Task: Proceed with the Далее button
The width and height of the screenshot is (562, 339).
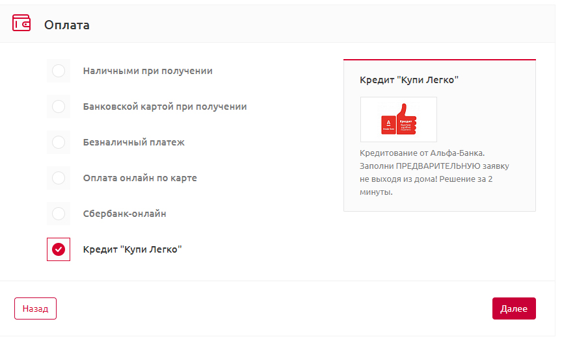Action: [514, 308]
